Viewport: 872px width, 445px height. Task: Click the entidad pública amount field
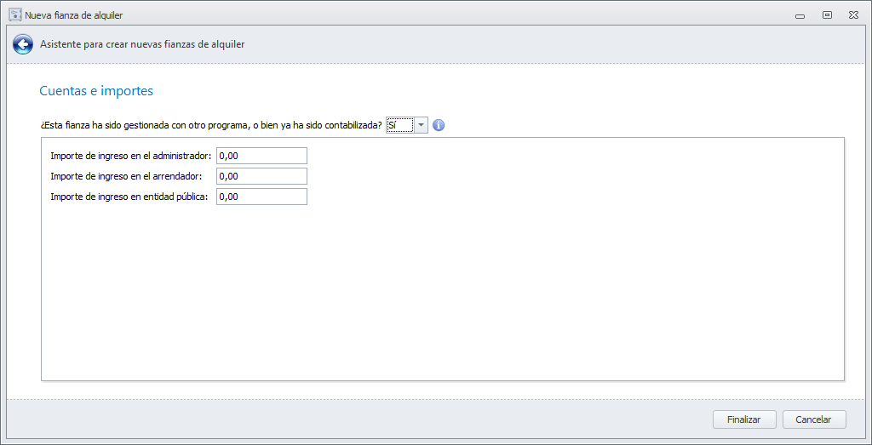pyautogui.click(x=261, y=197)
